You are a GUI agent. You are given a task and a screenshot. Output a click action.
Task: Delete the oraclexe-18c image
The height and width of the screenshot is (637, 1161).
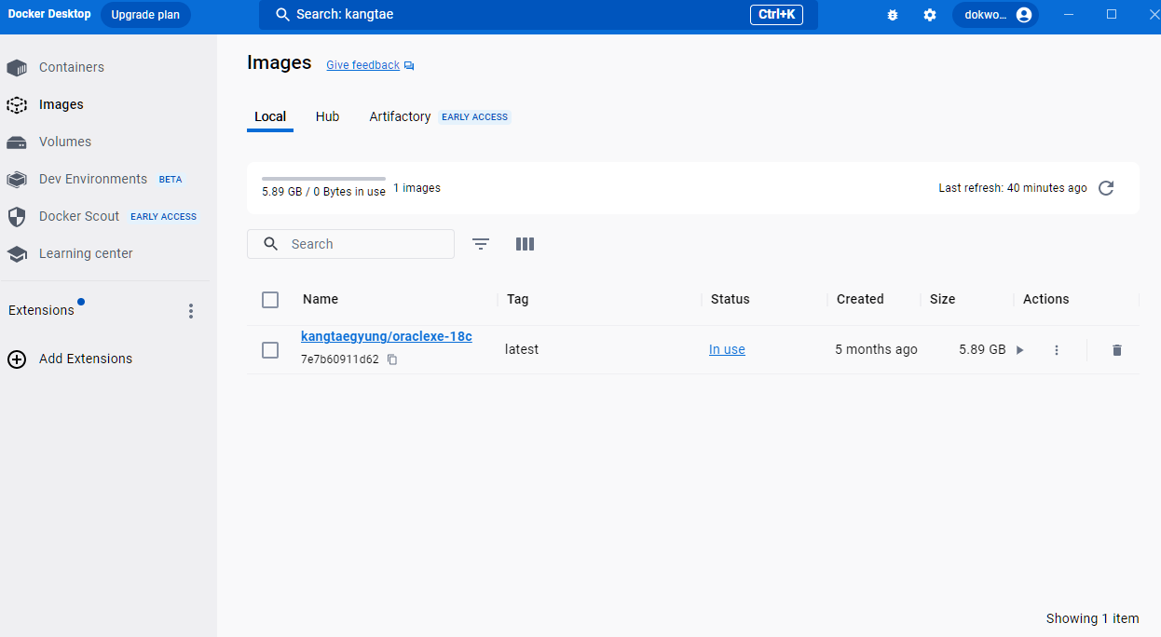tap(1117, 350)
